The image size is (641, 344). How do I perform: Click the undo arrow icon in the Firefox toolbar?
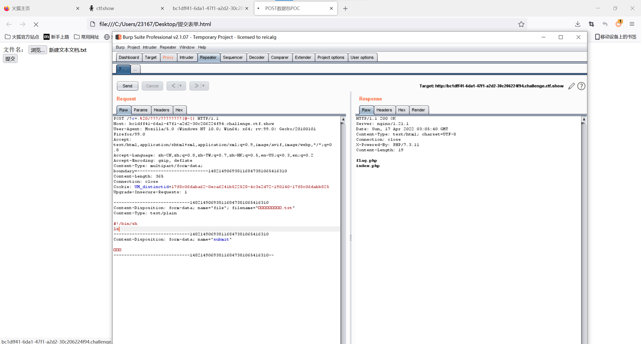click(x=605, y=24)
